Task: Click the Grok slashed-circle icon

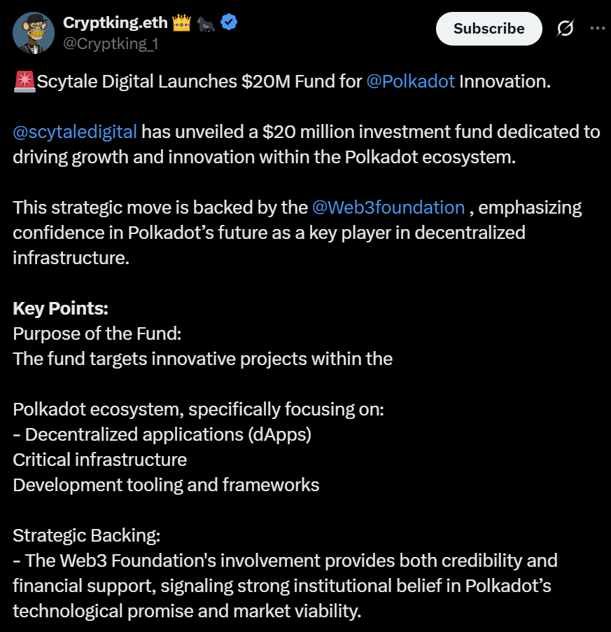Action: (565, 29)
